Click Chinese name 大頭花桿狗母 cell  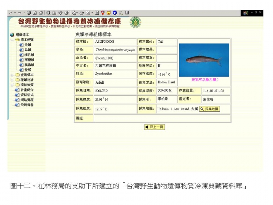click(115, 66)
